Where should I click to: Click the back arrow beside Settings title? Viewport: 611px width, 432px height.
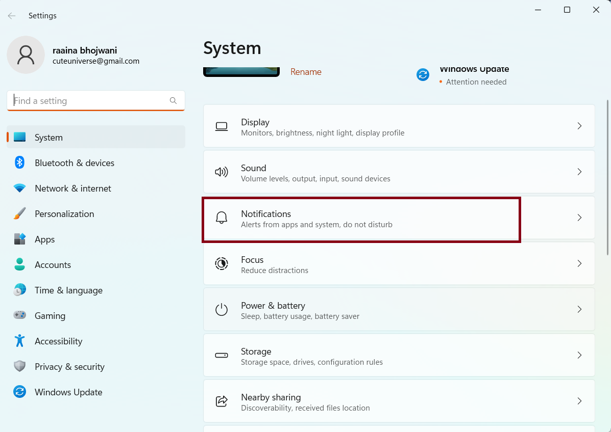[x=12, y=16]
